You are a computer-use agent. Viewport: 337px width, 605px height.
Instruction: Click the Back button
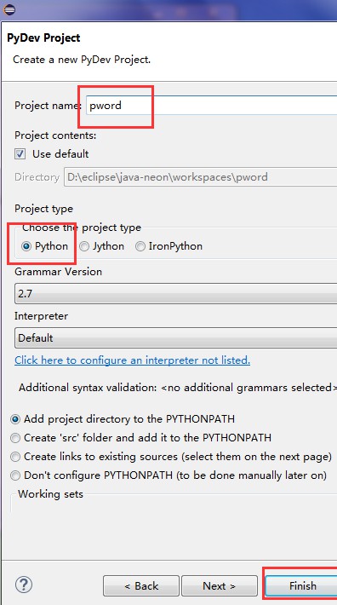click(x=141, y=586)
